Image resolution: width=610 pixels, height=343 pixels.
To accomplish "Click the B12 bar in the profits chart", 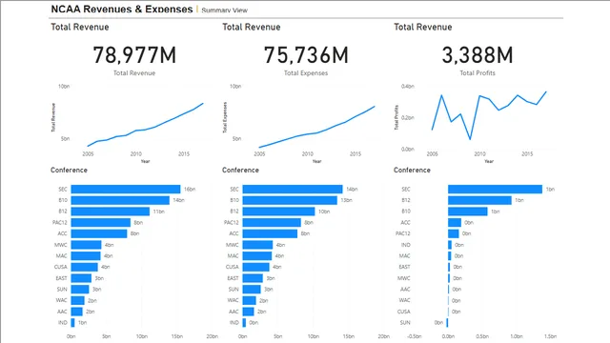I will (479, 200).
